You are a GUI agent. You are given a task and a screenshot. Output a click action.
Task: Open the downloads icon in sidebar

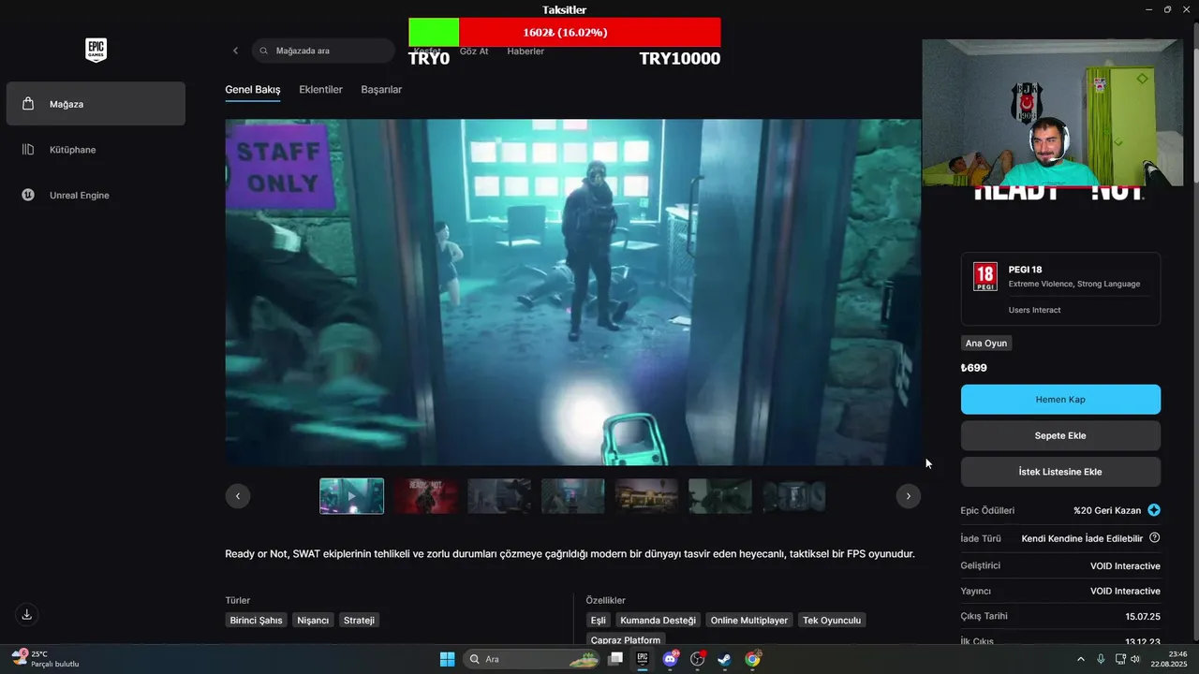tap(27, 614)
